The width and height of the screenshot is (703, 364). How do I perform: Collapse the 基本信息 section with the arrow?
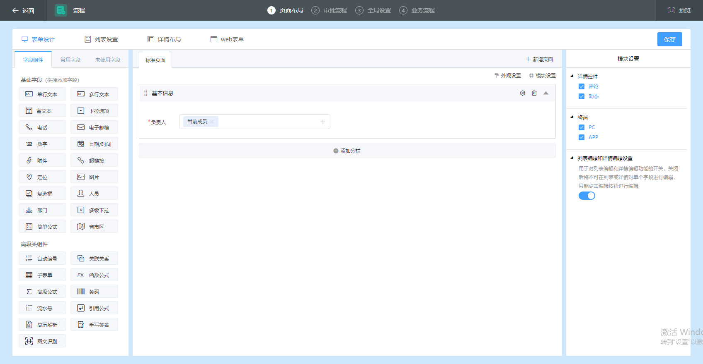click(546, 93)
